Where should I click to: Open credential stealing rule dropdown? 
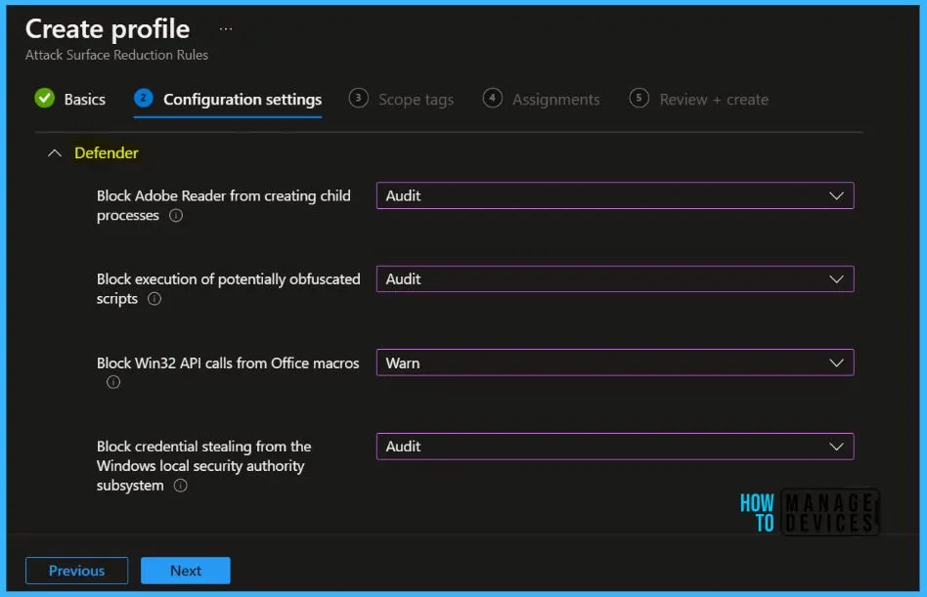(x=615, y=447)
